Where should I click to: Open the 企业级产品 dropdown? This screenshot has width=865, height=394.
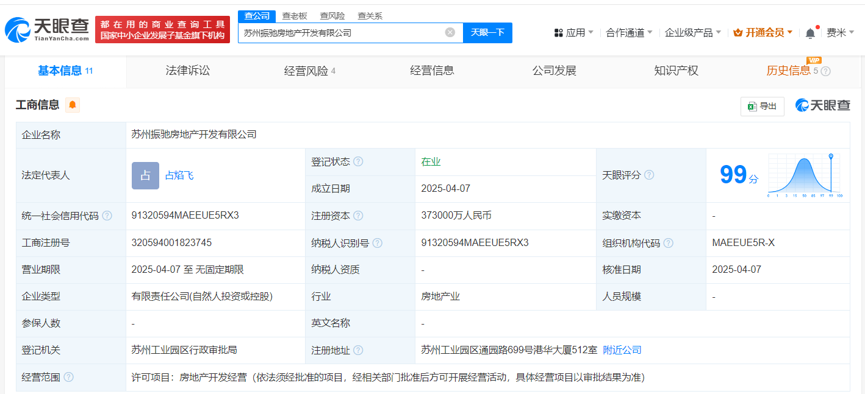tap(692, 33)
